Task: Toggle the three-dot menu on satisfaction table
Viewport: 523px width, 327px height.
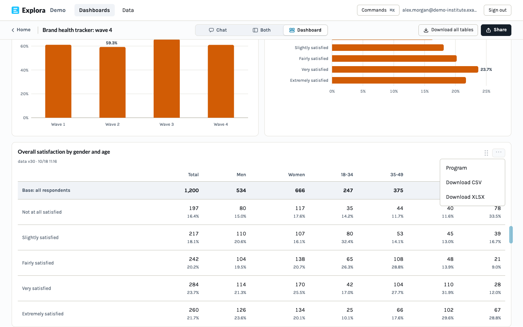Action: pos(499,153)
